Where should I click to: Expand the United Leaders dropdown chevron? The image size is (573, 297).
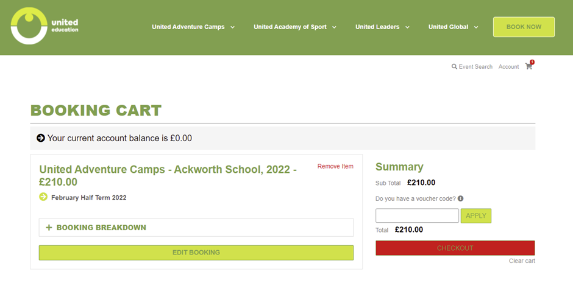(407, 27)
